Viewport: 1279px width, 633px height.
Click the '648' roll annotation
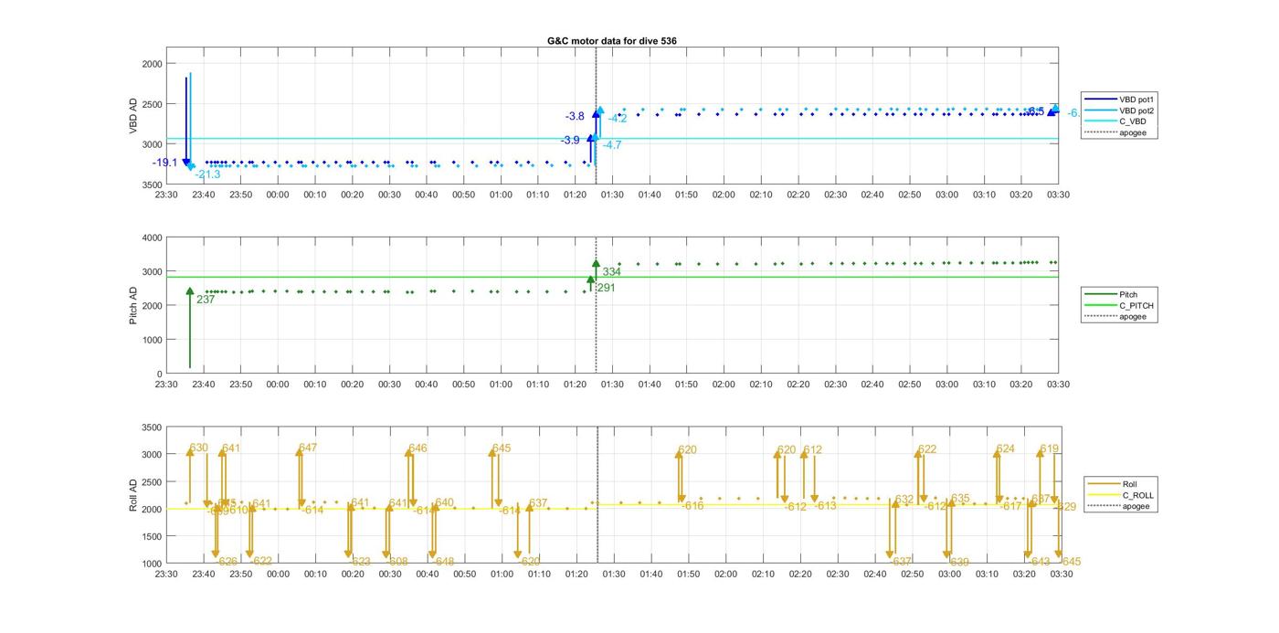tap(445, 561)
